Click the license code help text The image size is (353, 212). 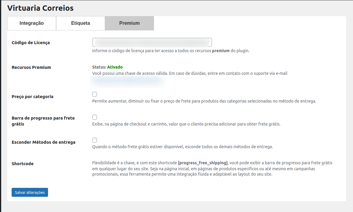(x=170, y=51)
